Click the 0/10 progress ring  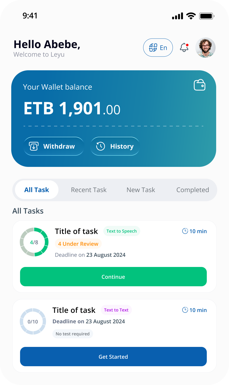[33, 321]
